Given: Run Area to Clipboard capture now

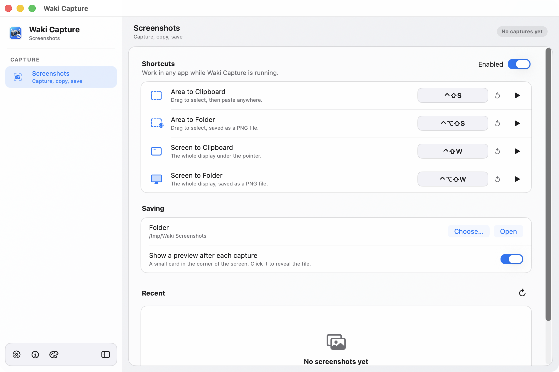Looking at the screenshot, I should [517, 95].
